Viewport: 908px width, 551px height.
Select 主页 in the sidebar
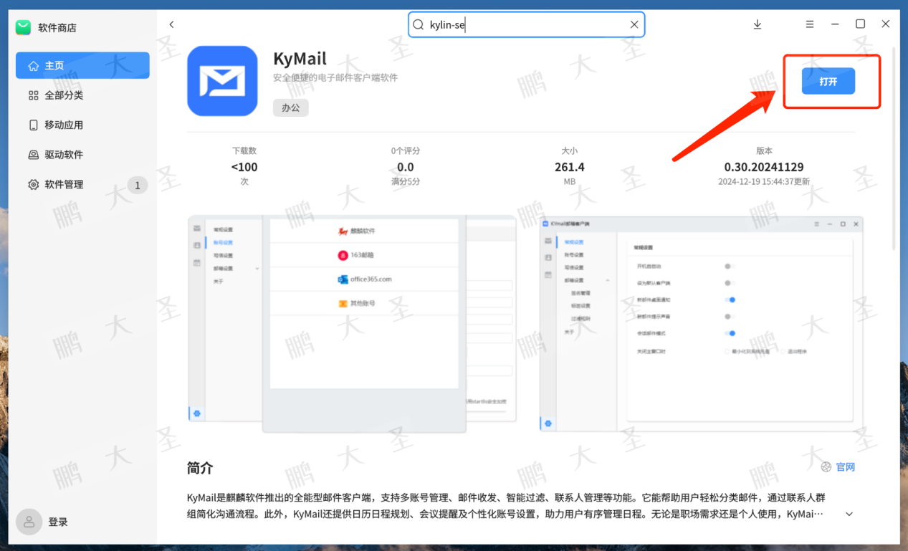(x=82, y=65)
